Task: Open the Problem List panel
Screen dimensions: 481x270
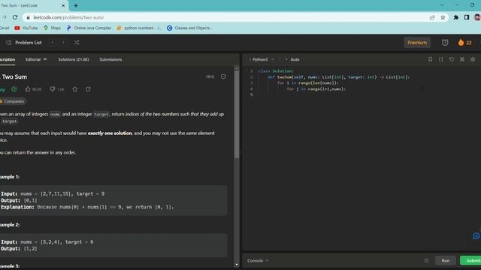Action: 24,43
